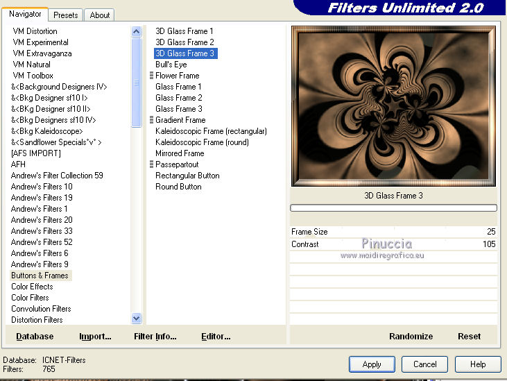This screenshot has width=507, height=381.
Task: Open the Database button
Action: (35, 337)
